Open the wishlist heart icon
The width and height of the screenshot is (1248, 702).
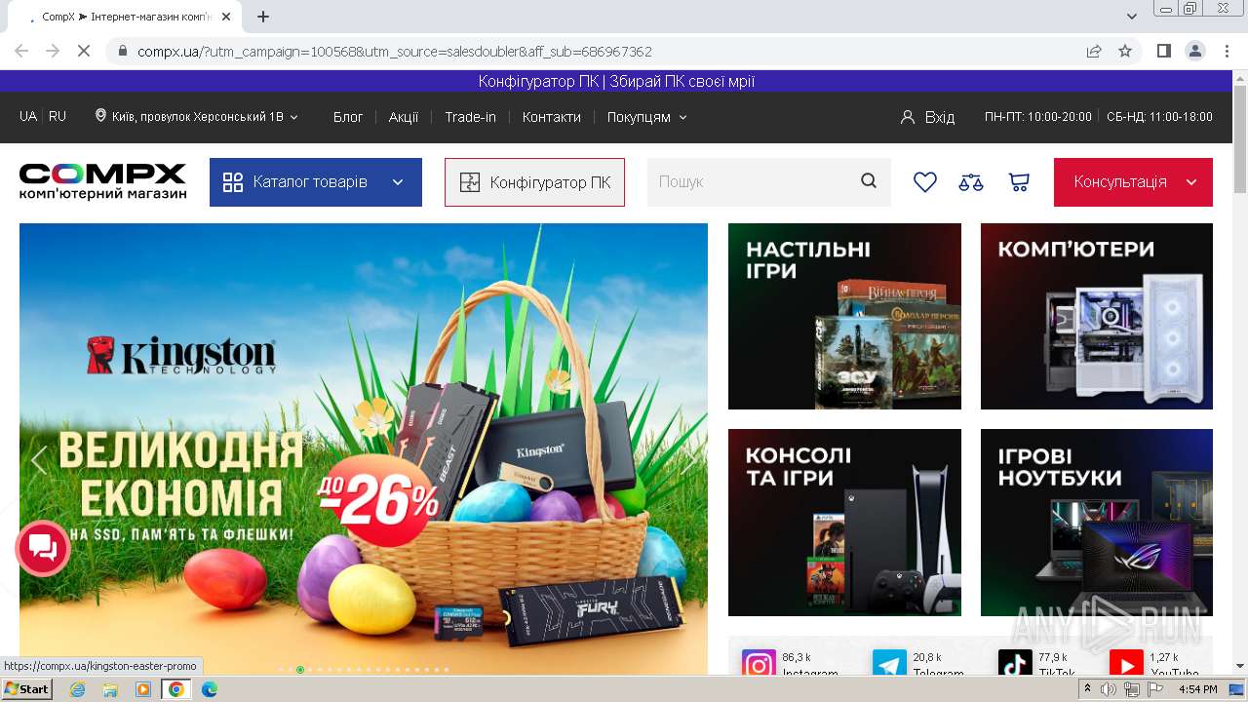pyautogui.click(x=924, y=181)
